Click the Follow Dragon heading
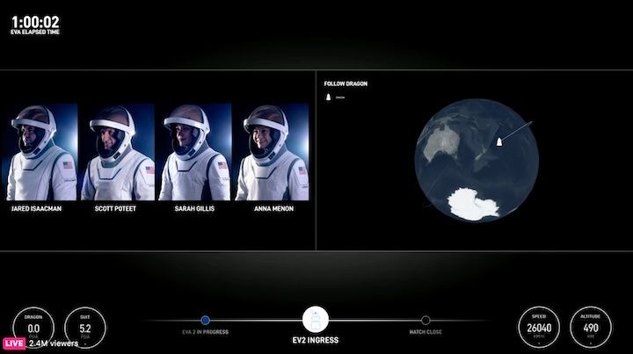This screenshot has width=633, height=354. tap(346, 83)
